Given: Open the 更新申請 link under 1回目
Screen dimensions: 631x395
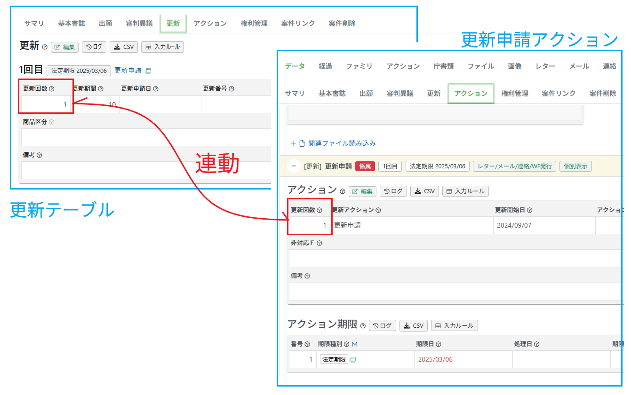Looking at the screenshot, I should (128, 71).
